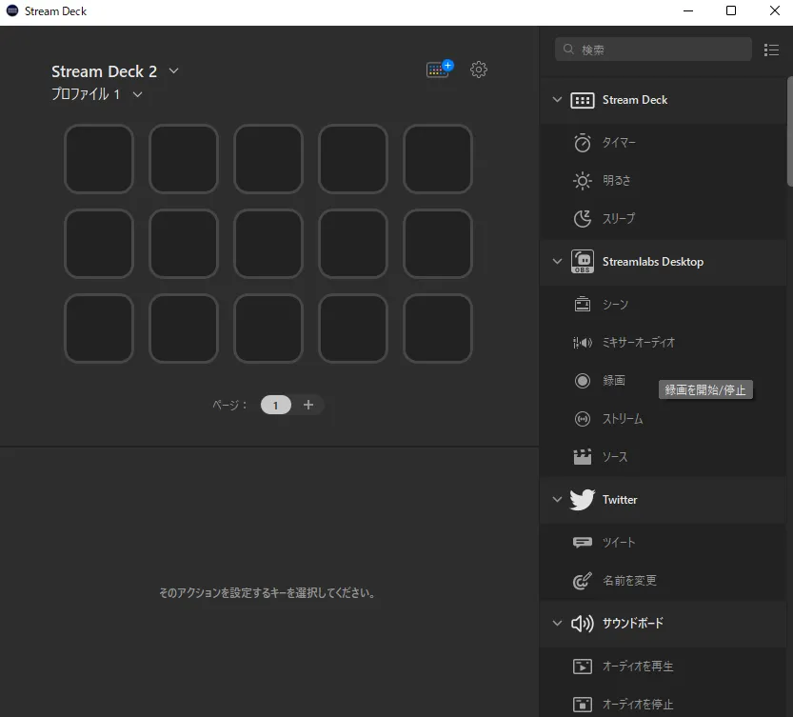Screen dimensions: 793x717
Task: Click the stream (ストリーム) broadcast icon
Action: (582, 419)
